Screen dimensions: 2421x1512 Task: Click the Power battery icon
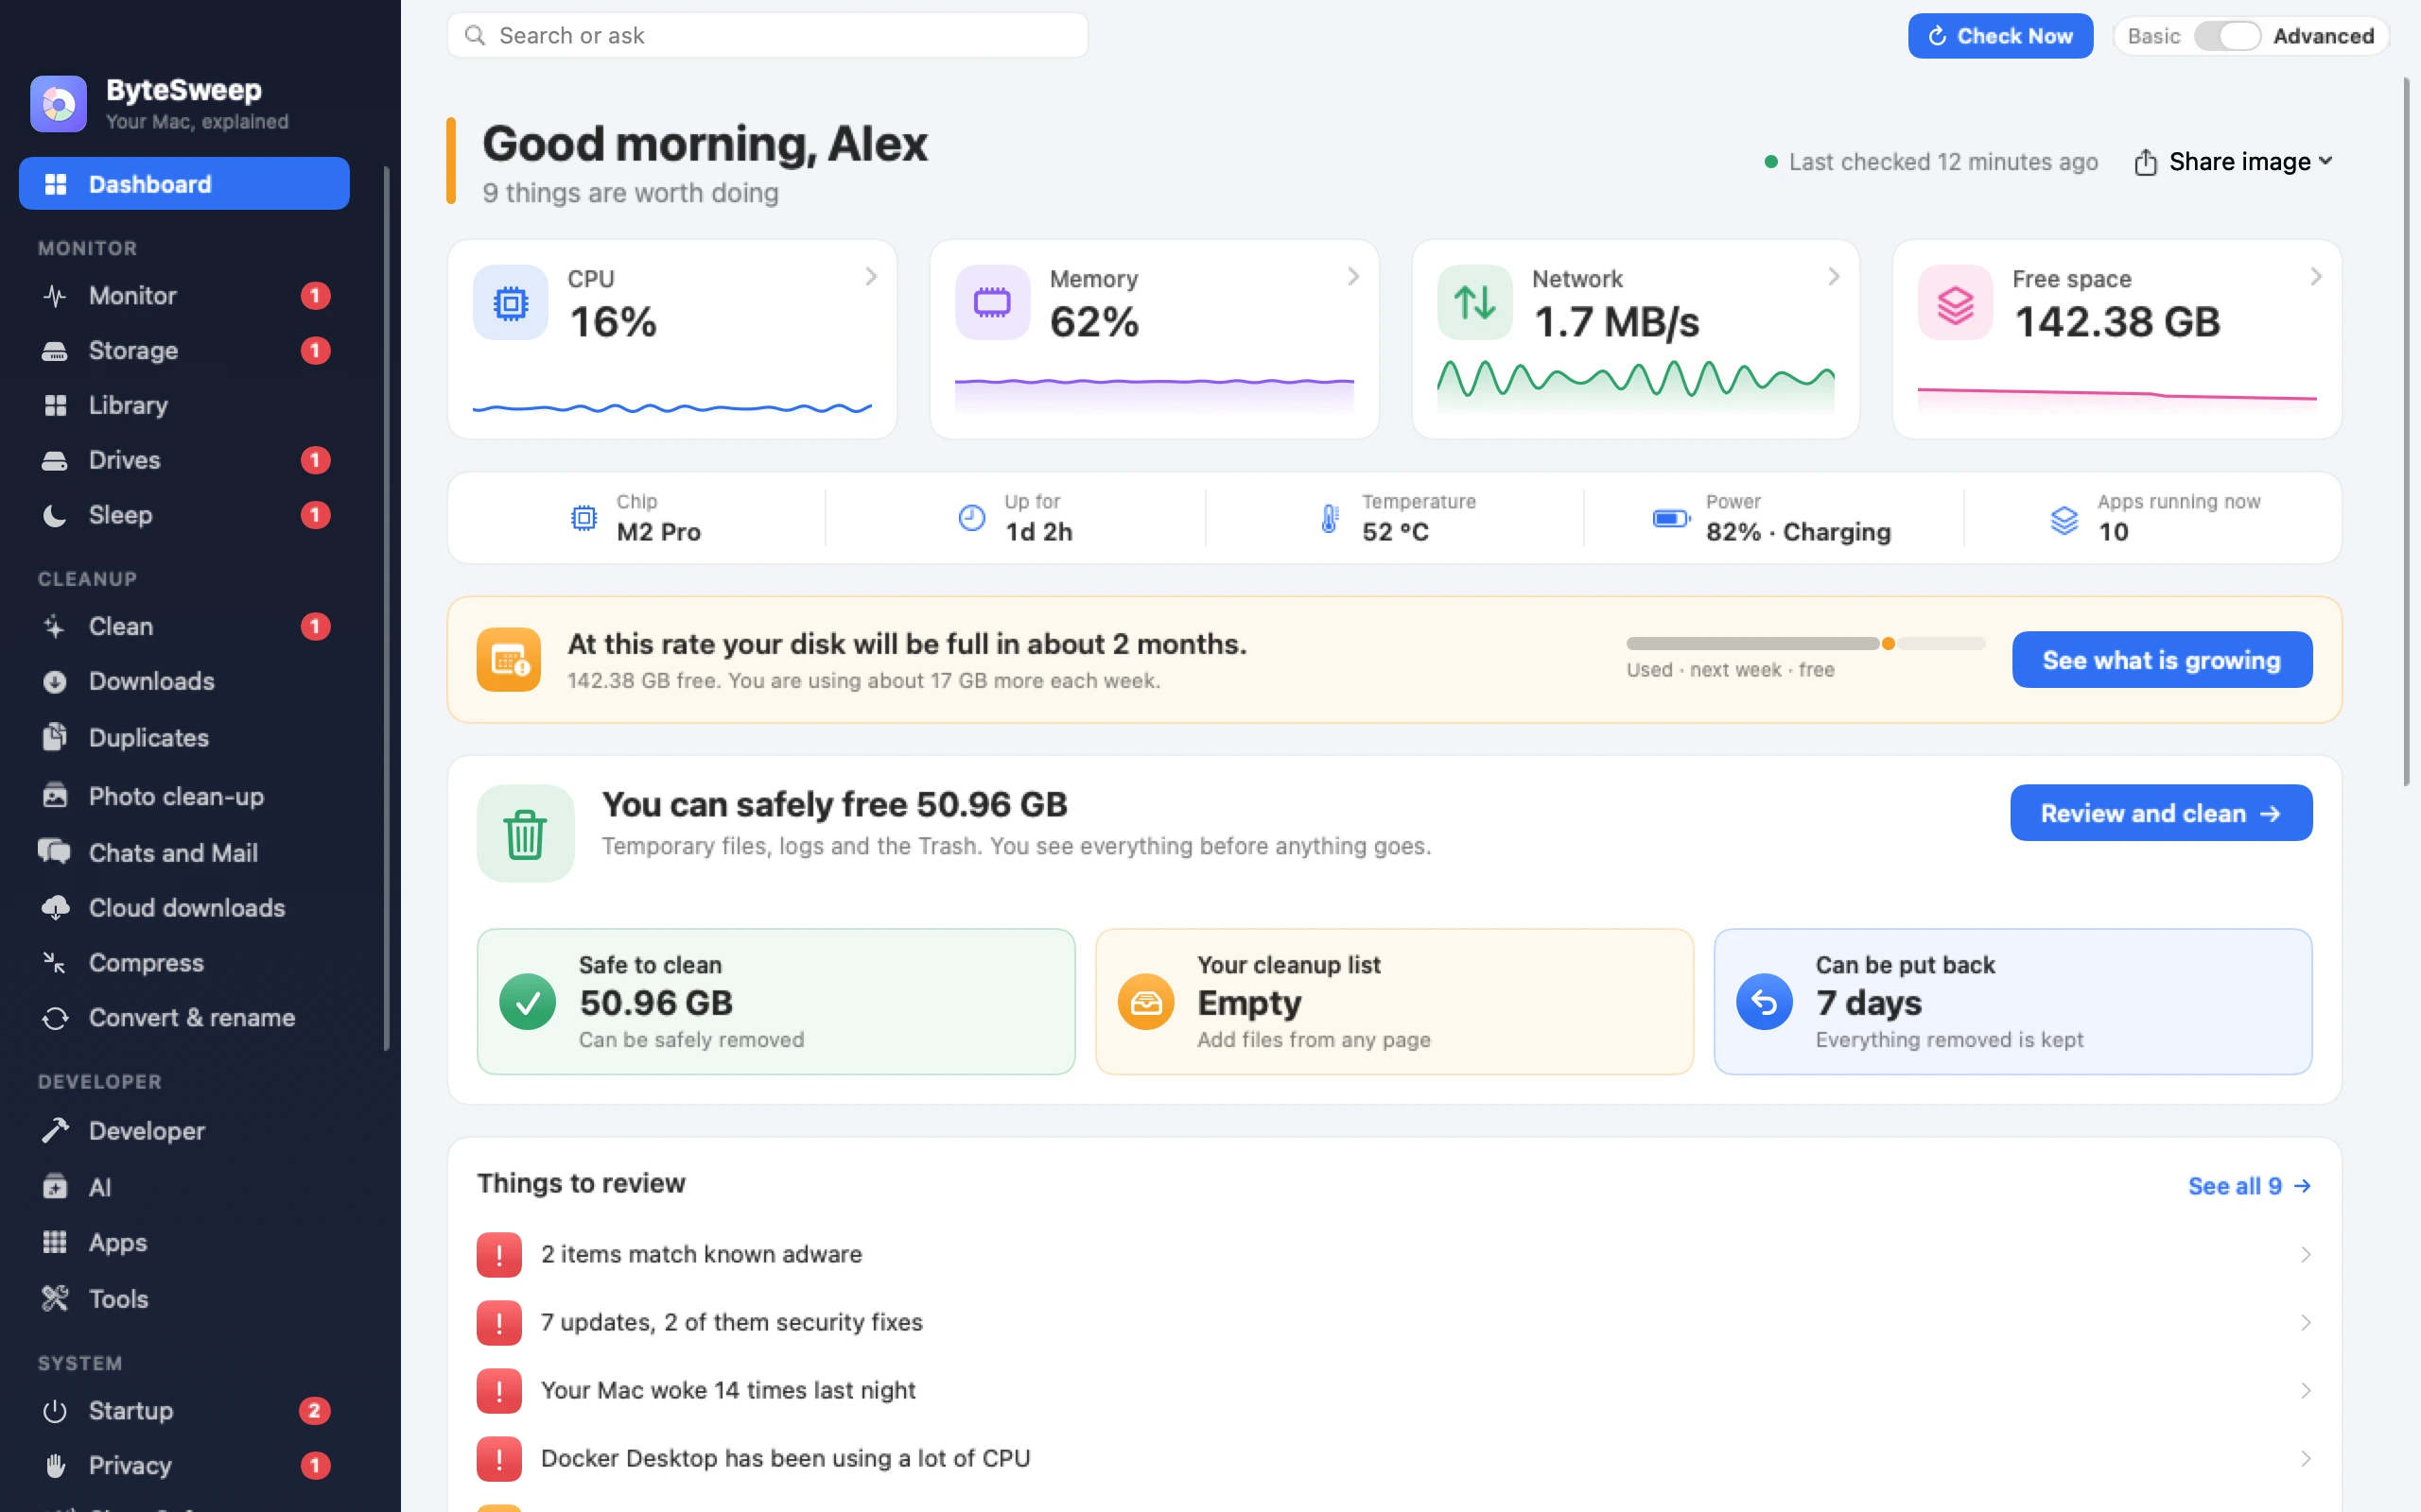click(1671, 518)
